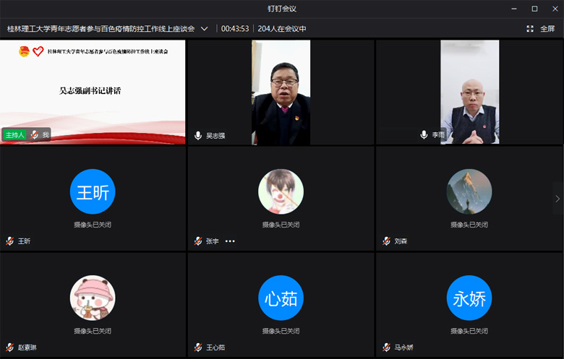Toggle muted mic icon for 张宇
The image size is (564, 359).
pyautogui.click(x=198, y=241)
